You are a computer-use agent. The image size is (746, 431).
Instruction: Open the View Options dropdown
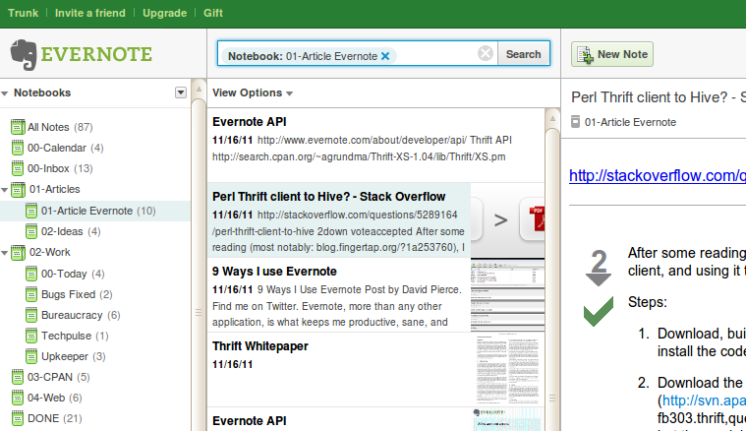point(253,92)
